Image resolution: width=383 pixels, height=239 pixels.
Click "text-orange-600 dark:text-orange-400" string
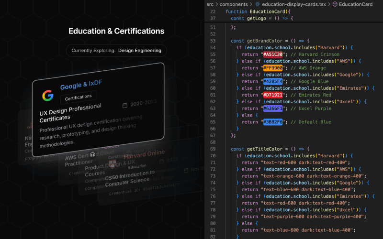click(312, 176)
